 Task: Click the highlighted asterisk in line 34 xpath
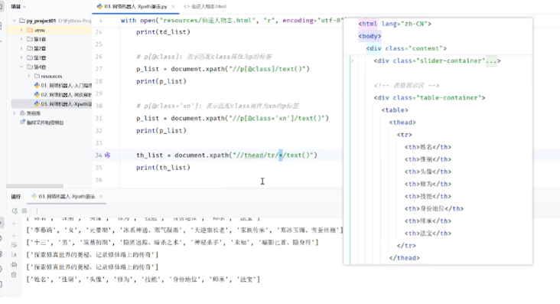pos(281,155)
